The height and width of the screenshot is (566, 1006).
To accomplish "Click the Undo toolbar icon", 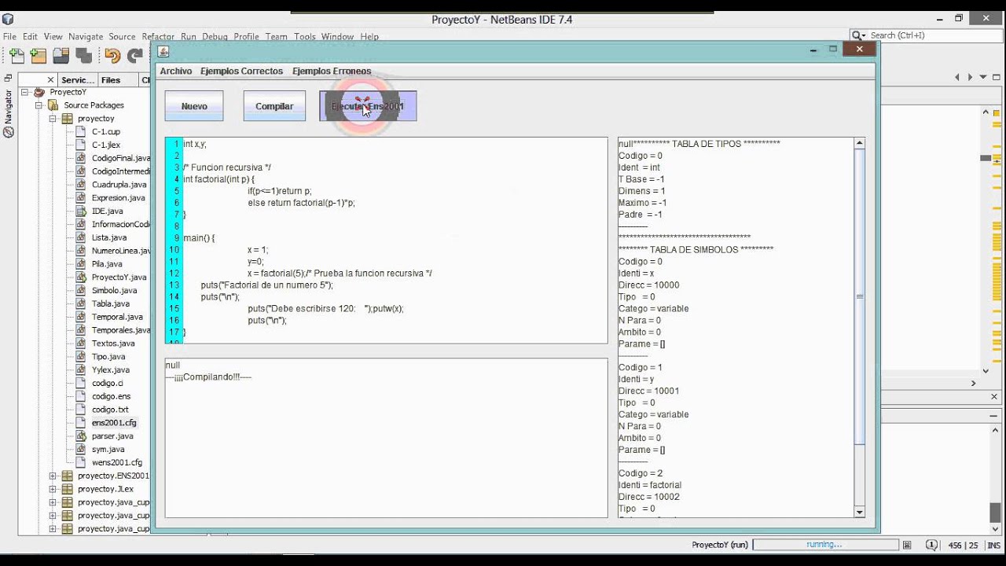I will (x=112, y=56).
